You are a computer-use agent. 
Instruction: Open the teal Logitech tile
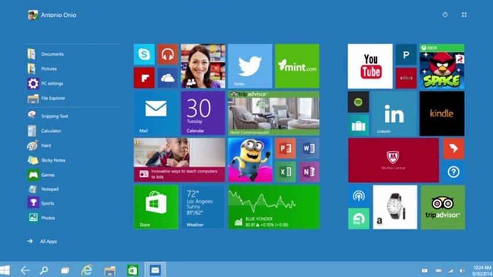359,219
